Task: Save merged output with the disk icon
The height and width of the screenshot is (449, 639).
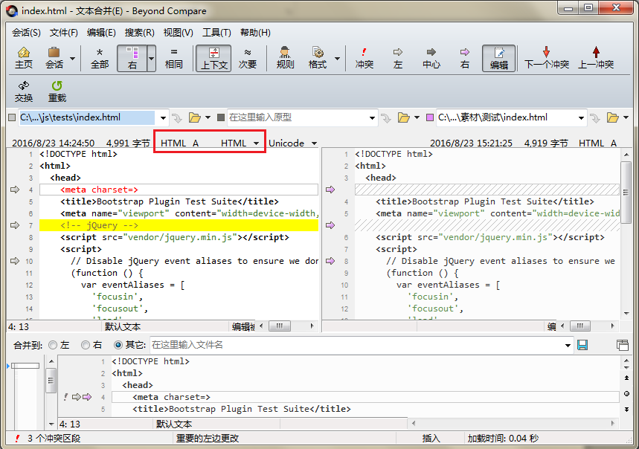Action: click(x=582, y=345)
